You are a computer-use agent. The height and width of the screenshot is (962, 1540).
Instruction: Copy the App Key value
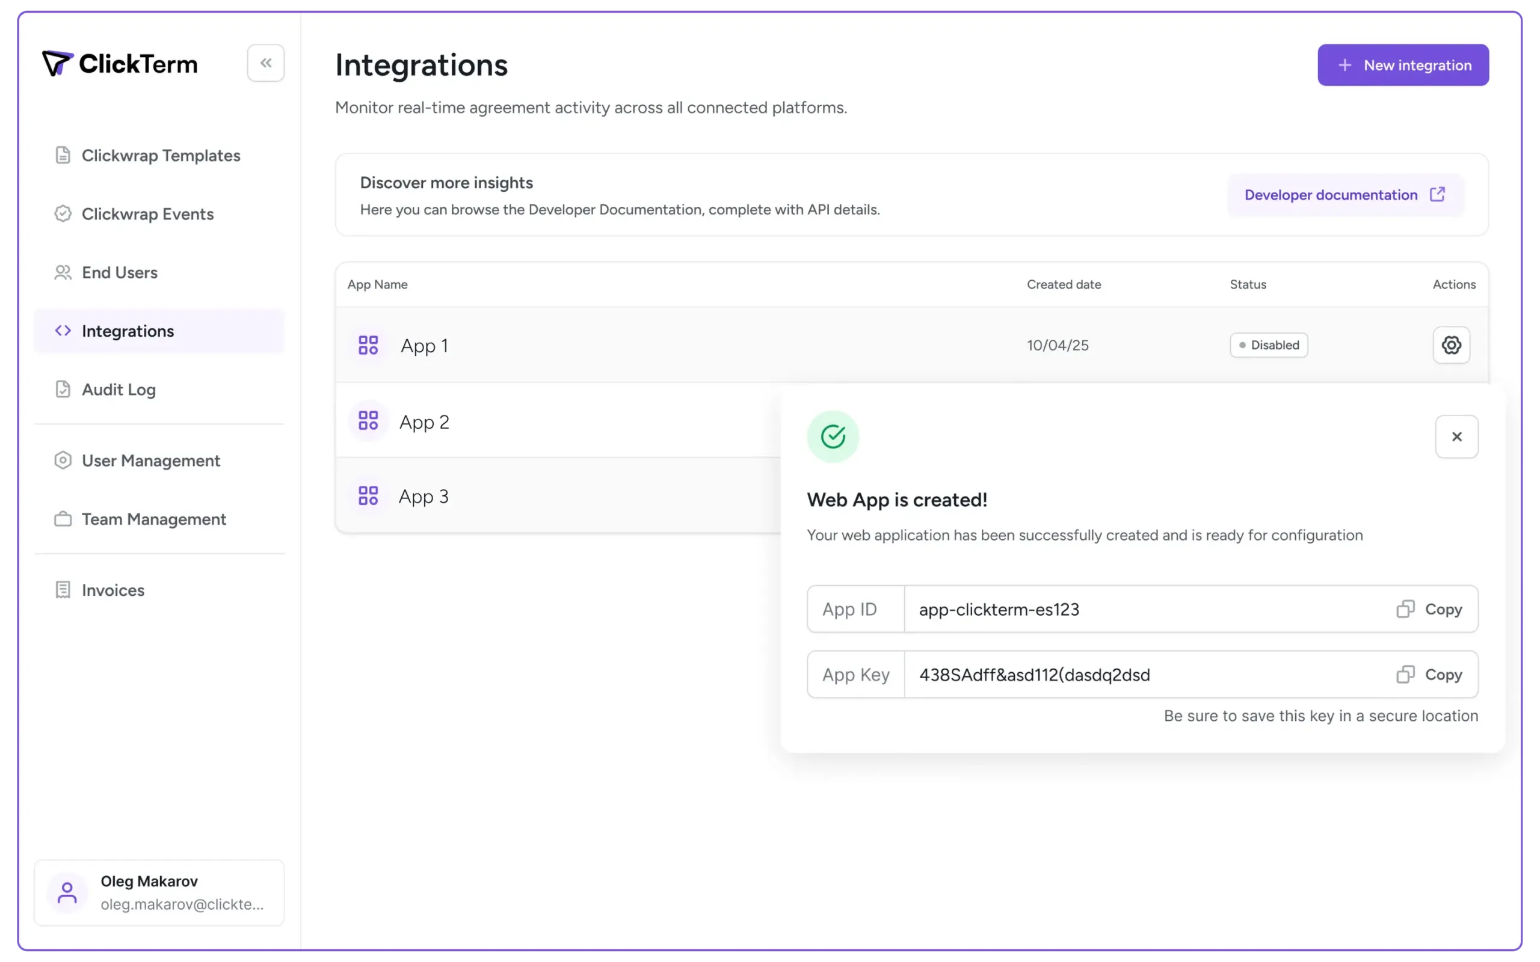(1429, 675)
